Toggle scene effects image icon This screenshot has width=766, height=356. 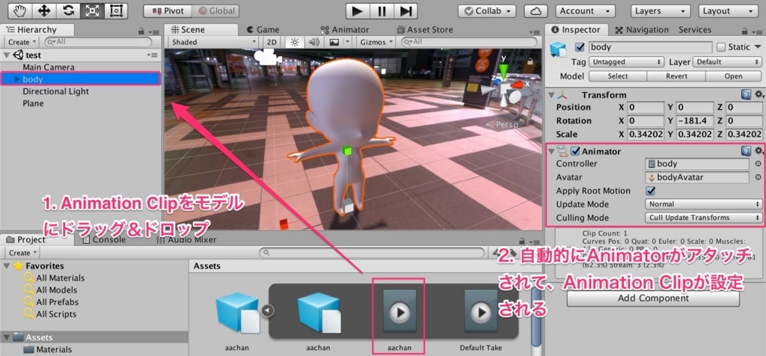[334, 42]
